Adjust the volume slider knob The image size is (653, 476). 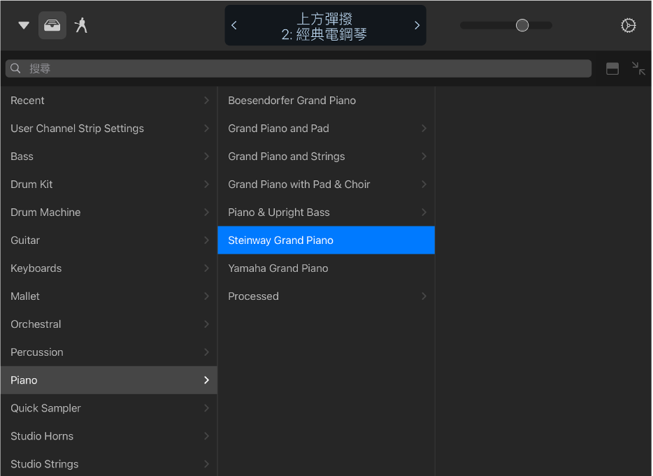[522, 25]
